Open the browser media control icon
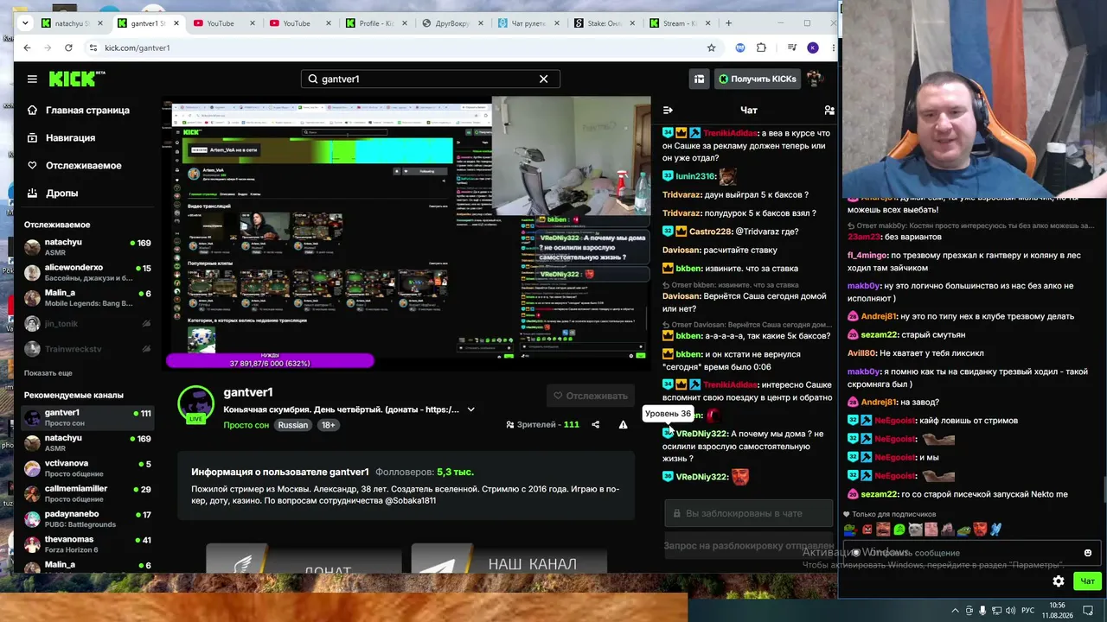1107x622 pixels. click(791, 48)
